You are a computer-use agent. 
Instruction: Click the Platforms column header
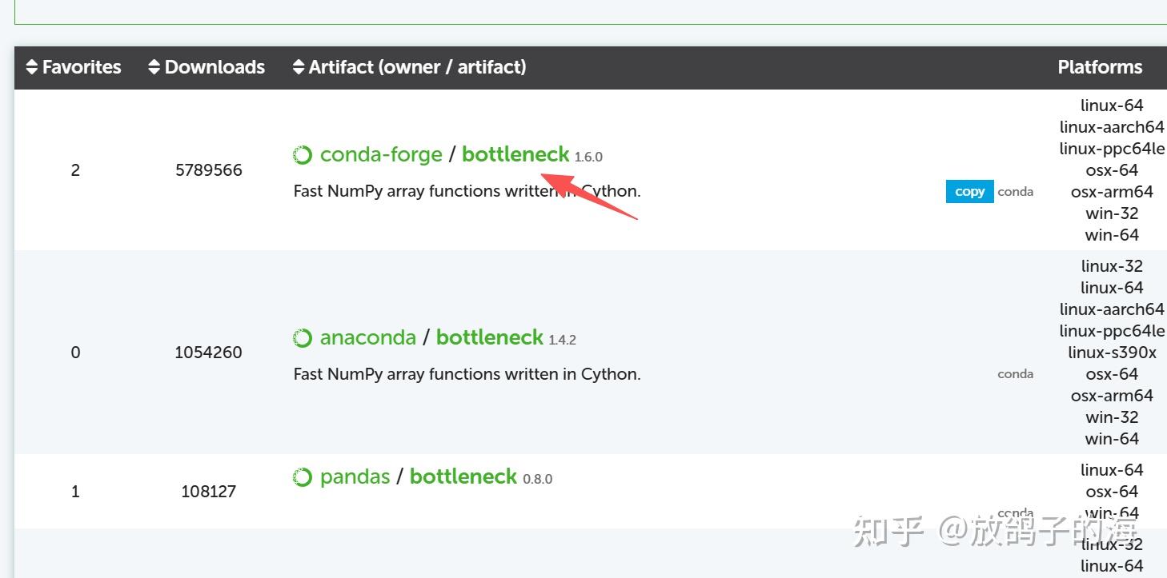[x=1100, y=67]
